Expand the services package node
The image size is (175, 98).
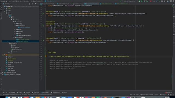point(15,32)
